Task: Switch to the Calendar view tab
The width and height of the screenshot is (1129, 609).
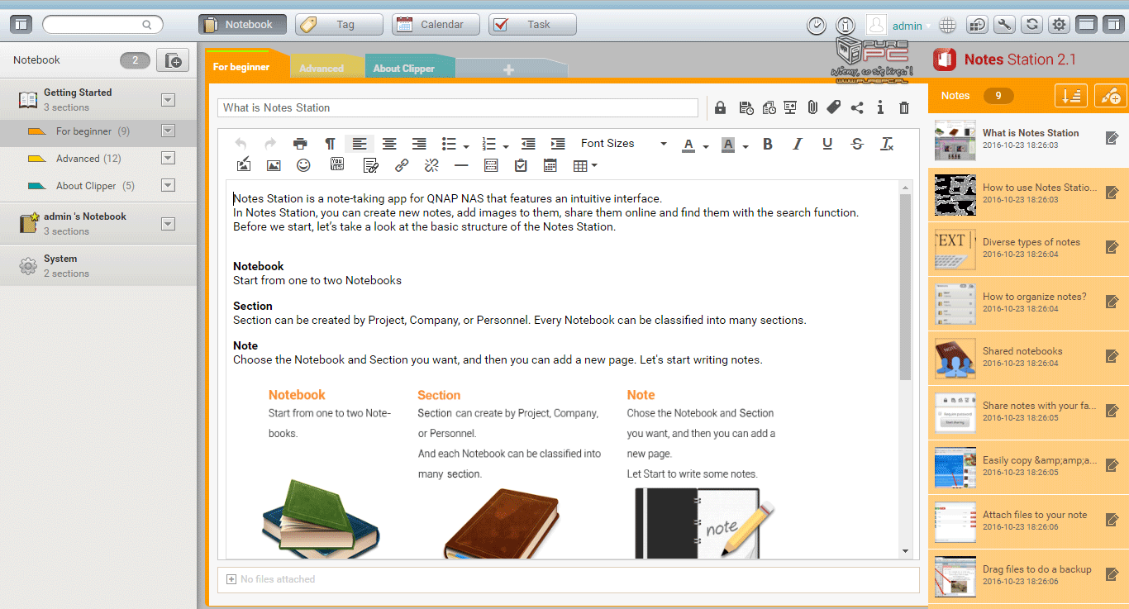Action: pos(436,25)
